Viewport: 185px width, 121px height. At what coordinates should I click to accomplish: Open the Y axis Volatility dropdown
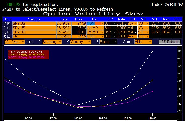click(81, 42)
